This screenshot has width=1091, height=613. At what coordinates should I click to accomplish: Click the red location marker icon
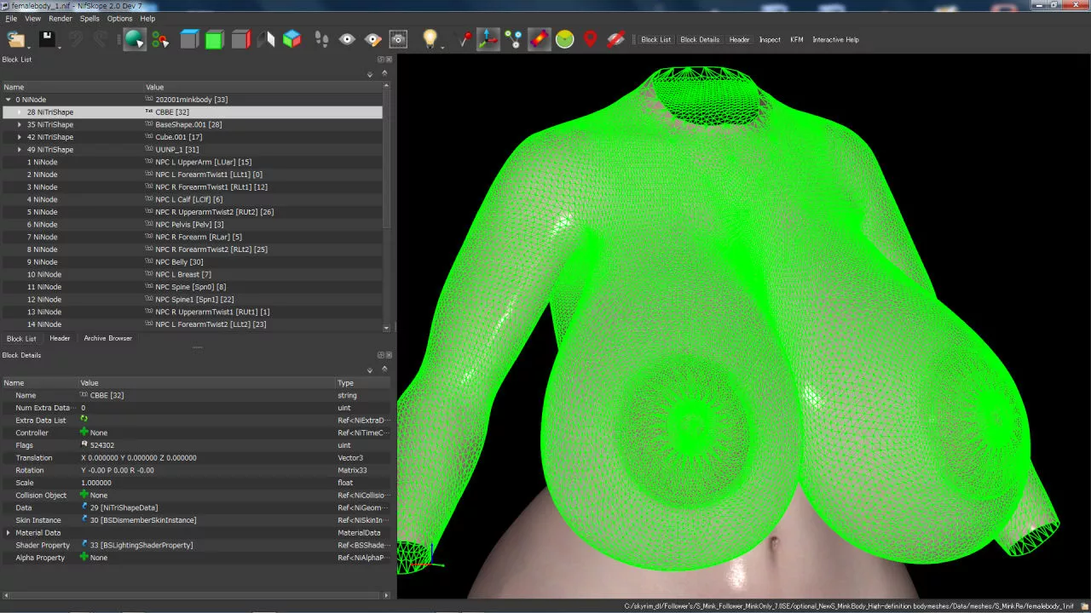coord(591,39)
